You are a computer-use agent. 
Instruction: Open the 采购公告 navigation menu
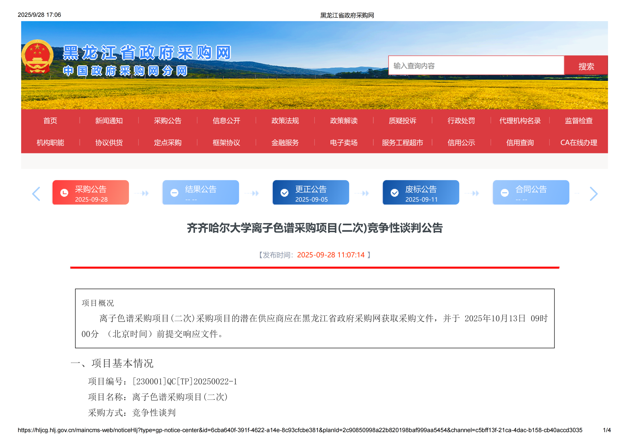168,121
